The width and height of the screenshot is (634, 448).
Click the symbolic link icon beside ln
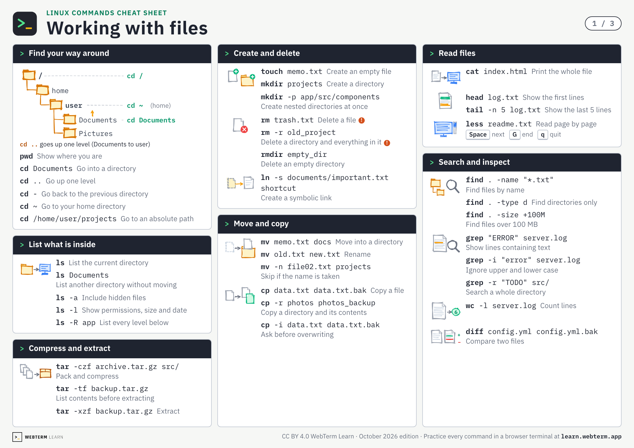(241, 183)
